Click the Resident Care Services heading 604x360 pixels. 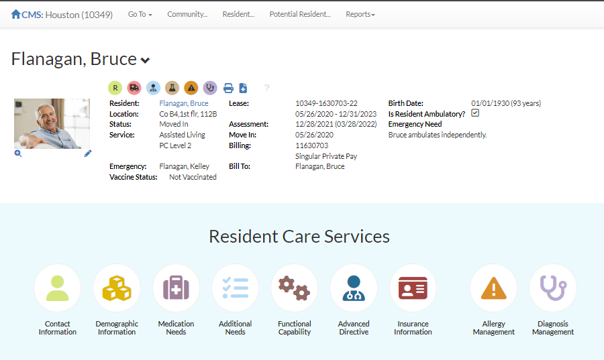[x=299, y=236]
